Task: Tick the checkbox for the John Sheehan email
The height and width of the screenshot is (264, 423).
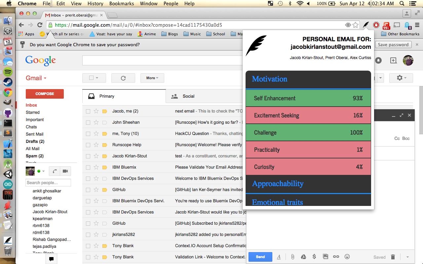Action: point(88,122)
